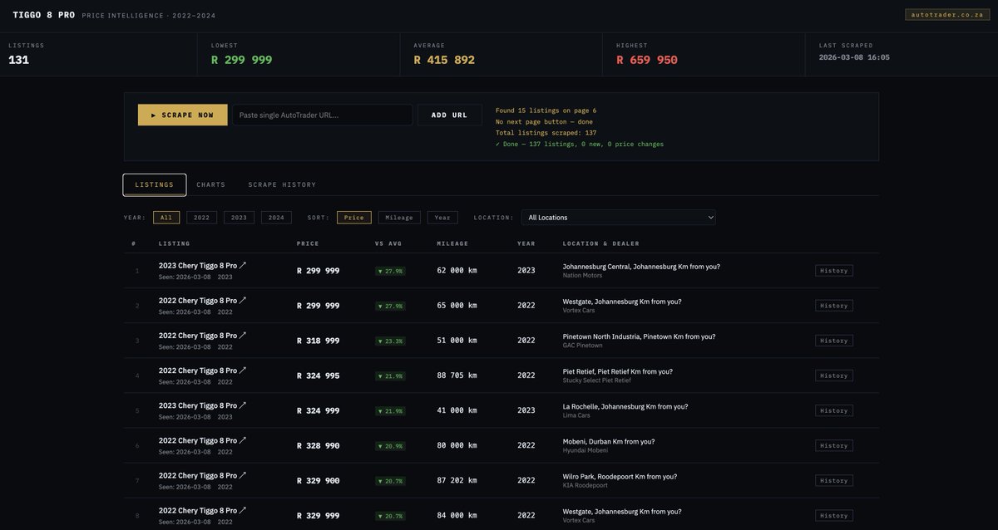Screen dimensions: 998x530
Task: Open external link icon for the Hyundai Mobeni listing
Action: (x=243, y=440)
